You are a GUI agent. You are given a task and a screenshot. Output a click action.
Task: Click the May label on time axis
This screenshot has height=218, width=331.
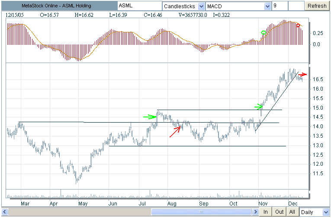tap(83, 204)
